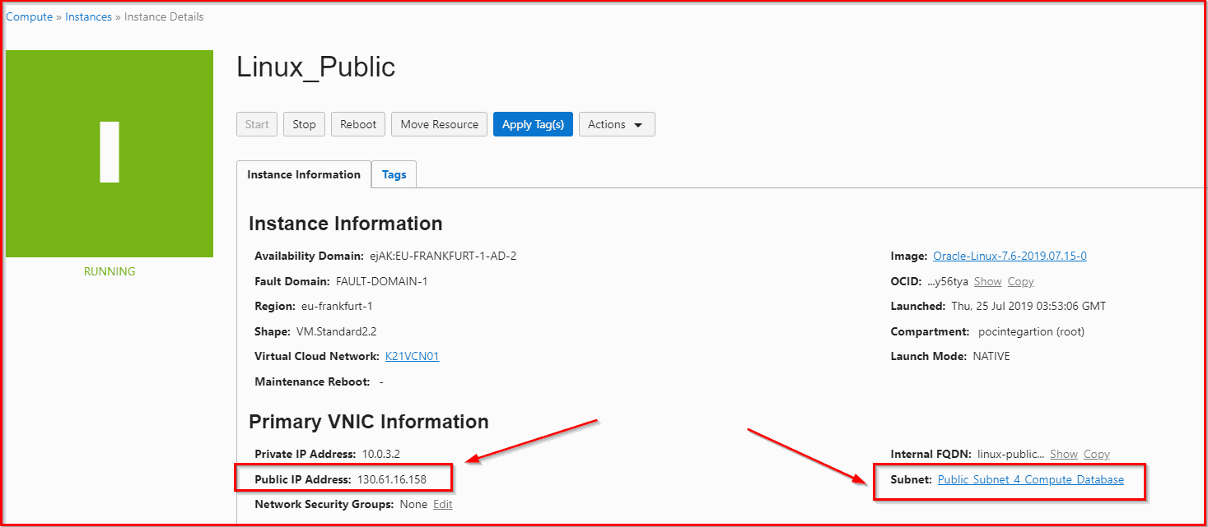
Task: Click the Move Resource button
Action: [439, 124]
